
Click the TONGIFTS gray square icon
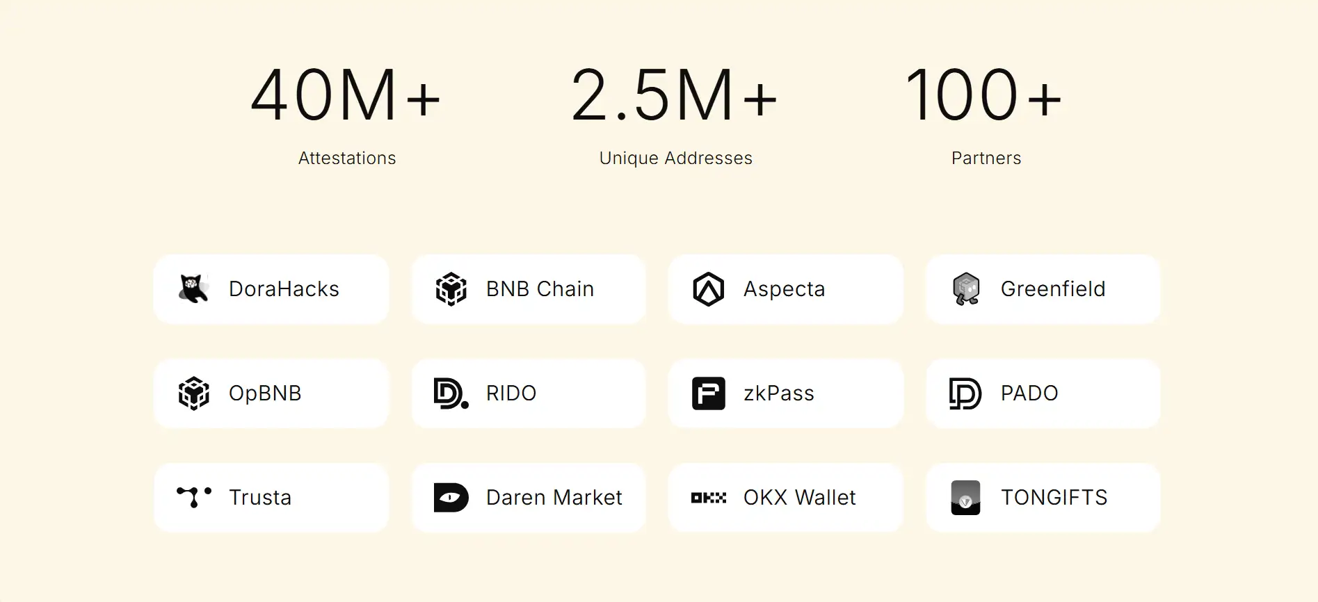[965, 498]
